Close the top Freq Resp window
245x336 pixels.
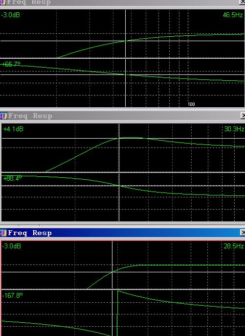coord(242,2)
